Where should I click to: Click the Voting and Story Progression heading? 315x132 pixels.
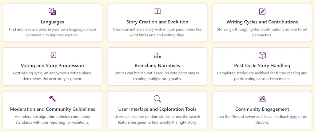(52, 66)
